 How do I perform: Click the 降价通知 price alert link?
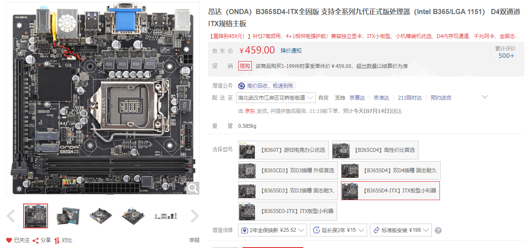point(291,50)
